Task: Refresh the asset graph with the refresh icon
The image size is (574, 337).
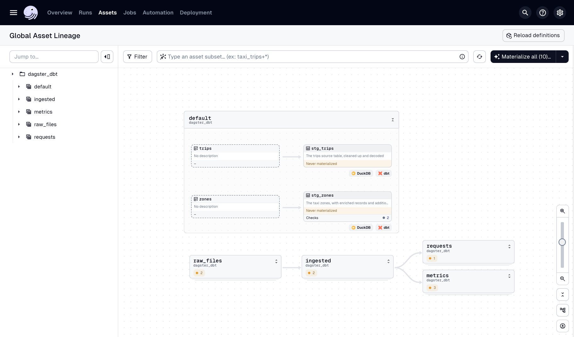Action: [x=480, y=57]
